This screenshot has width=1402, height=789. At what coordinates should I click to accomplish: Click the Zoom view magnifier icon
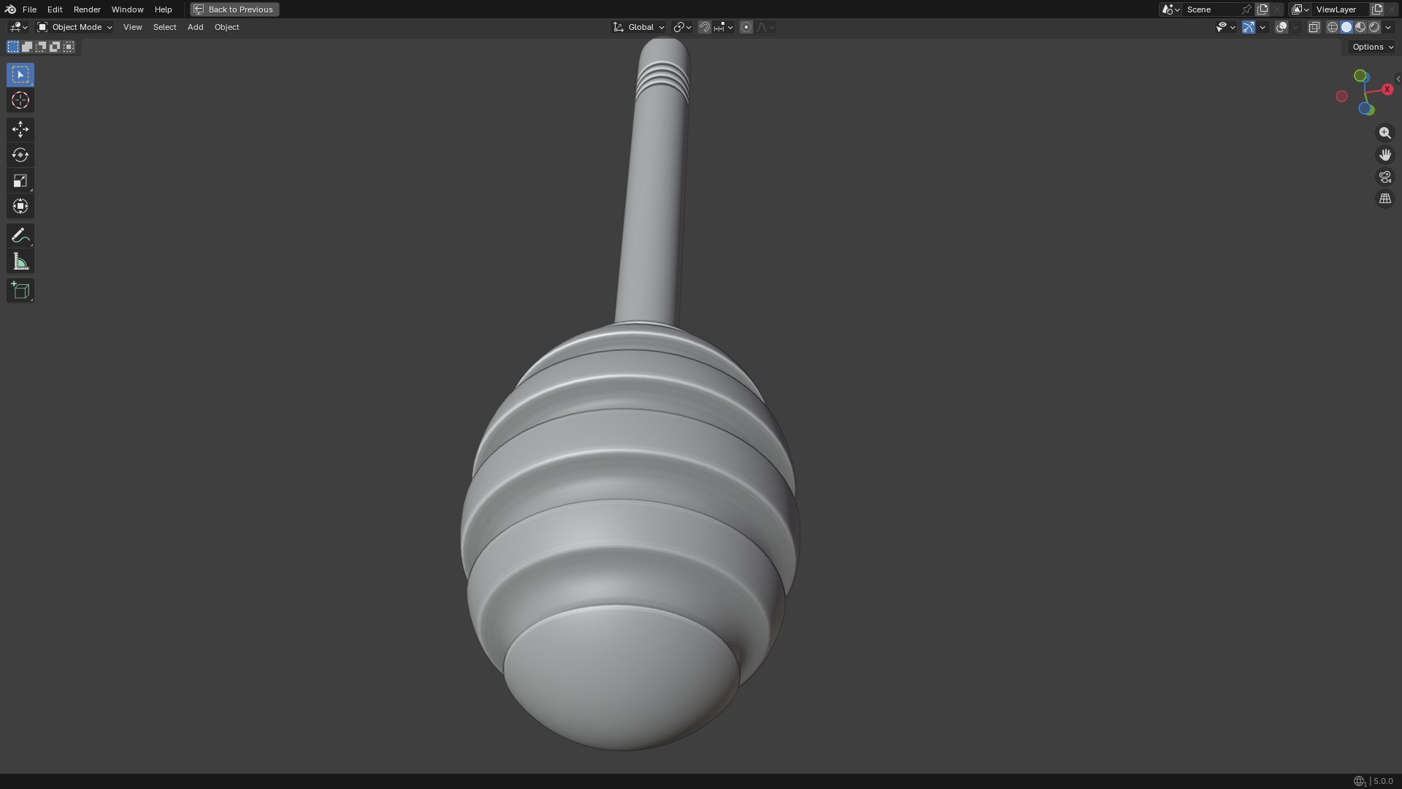(1384, 133)
